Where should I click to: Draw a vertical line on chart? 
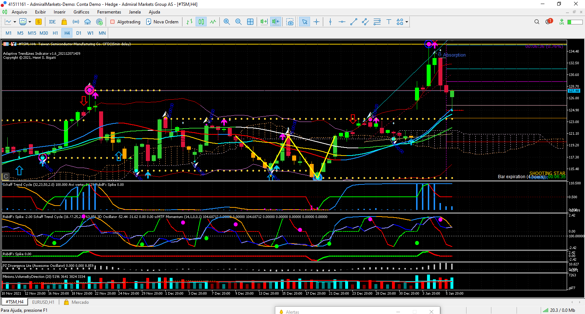click(331, 22)
